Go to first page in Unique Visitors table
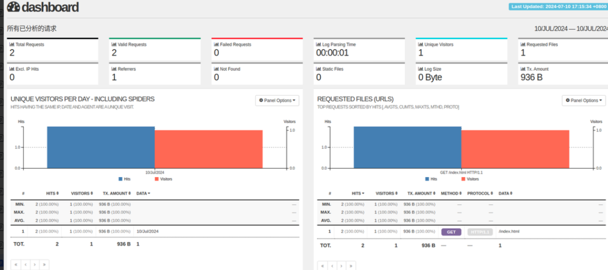Image resolution: width=608 pixels, height=270 pixels. tap(16, 265)
